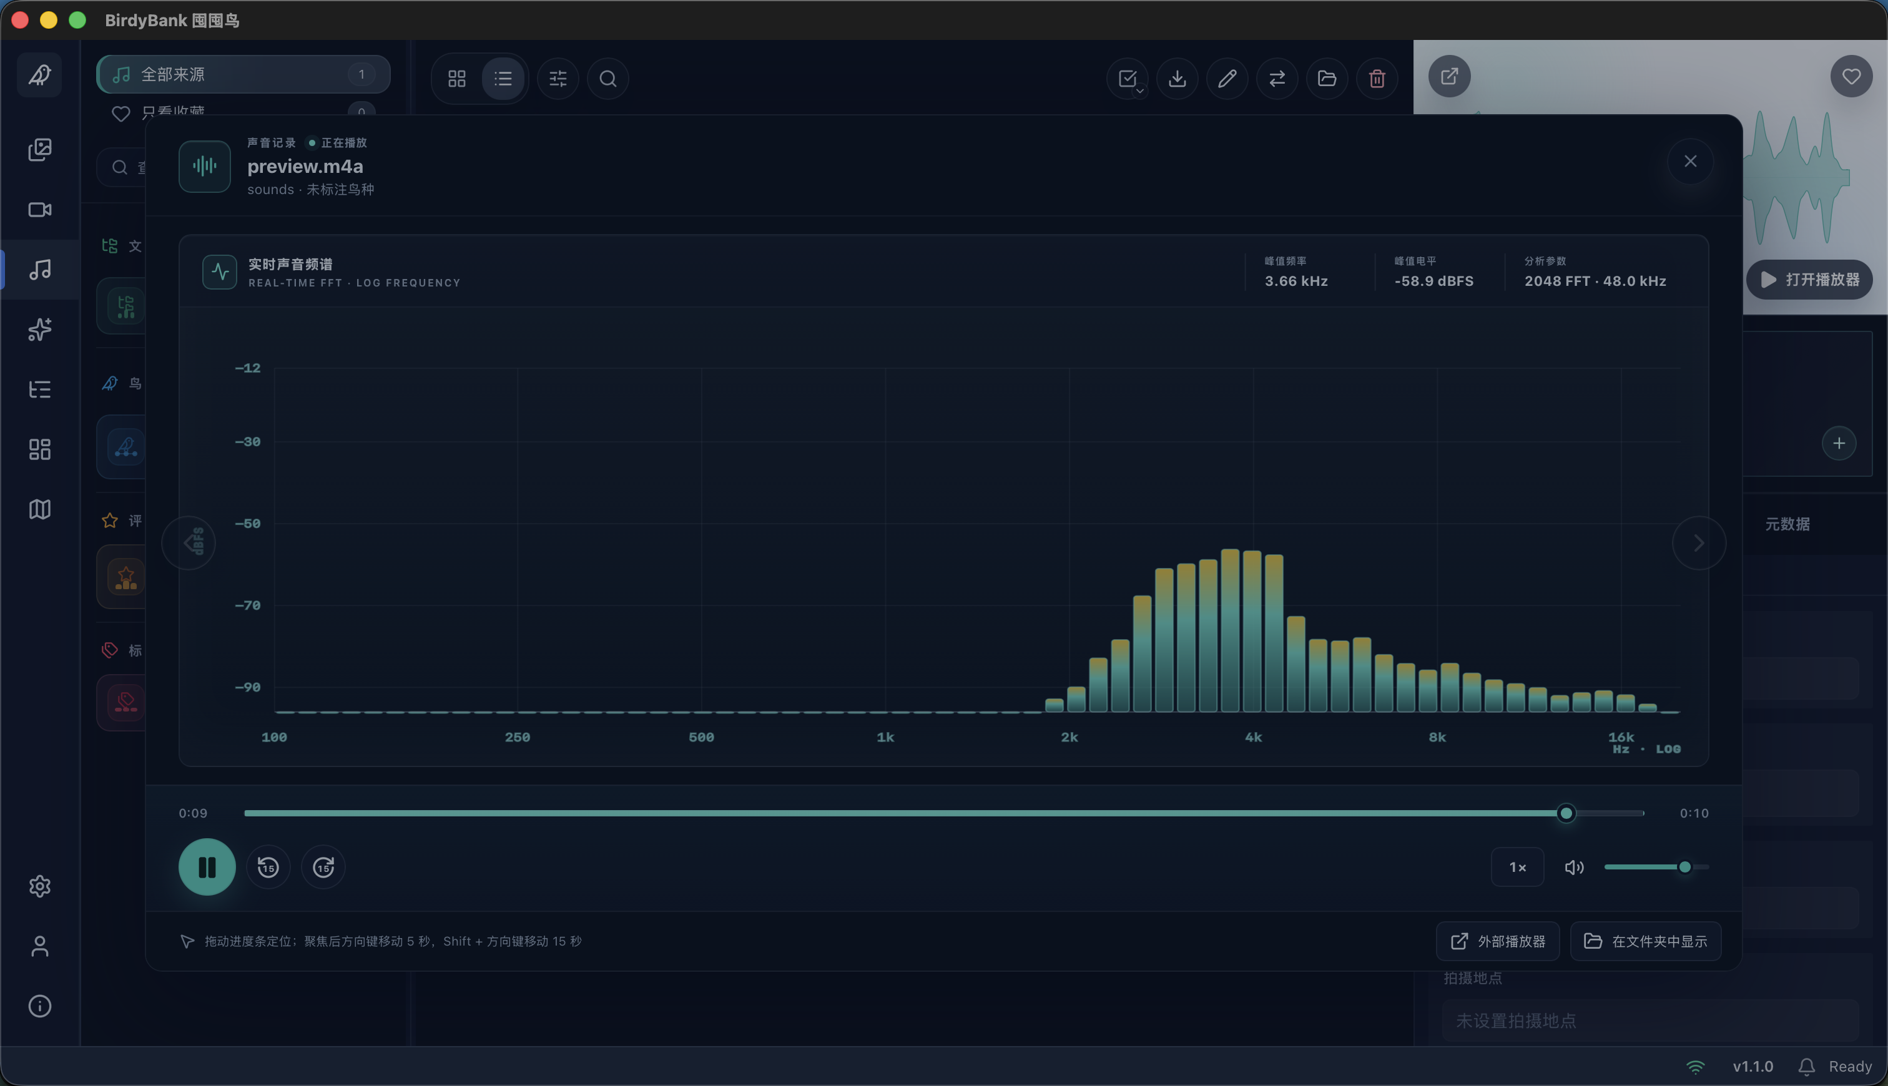Open the bird logo sidebar item
This screenshot has height=1086, width=1888.
point(39,75)
